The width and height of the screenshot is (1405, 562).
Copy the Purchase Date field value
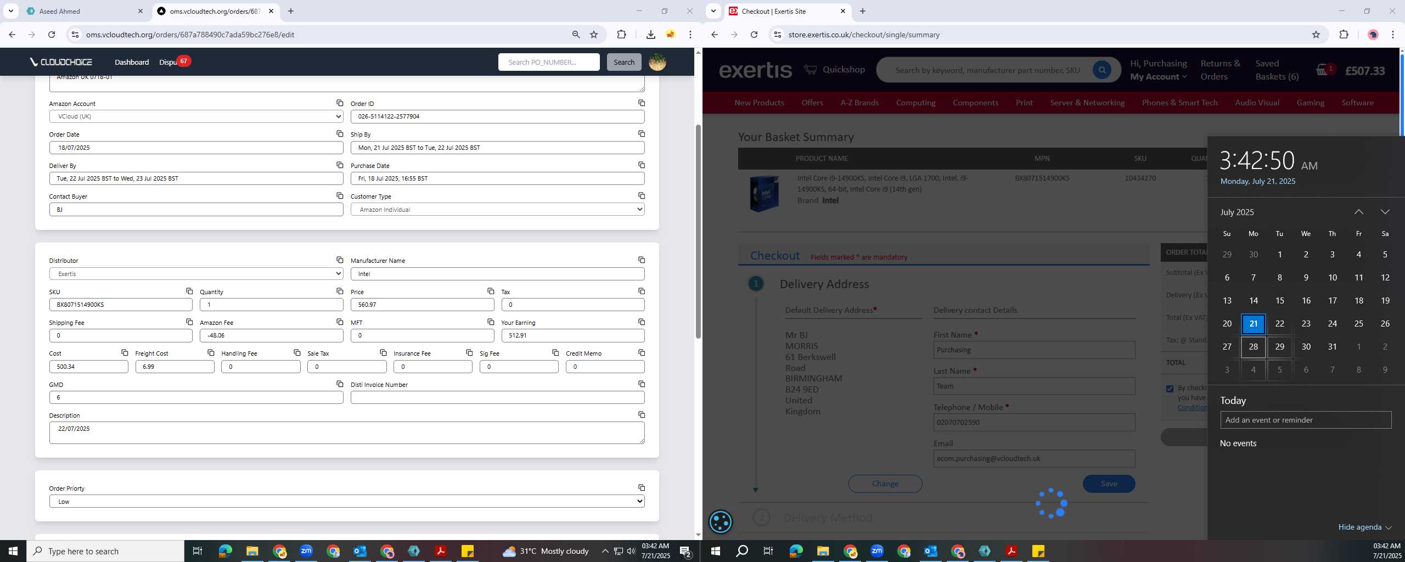641,165
